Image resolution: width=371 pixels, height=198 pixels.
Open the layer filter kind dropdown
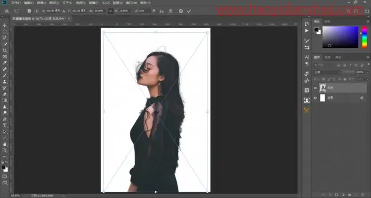(325, 65)
